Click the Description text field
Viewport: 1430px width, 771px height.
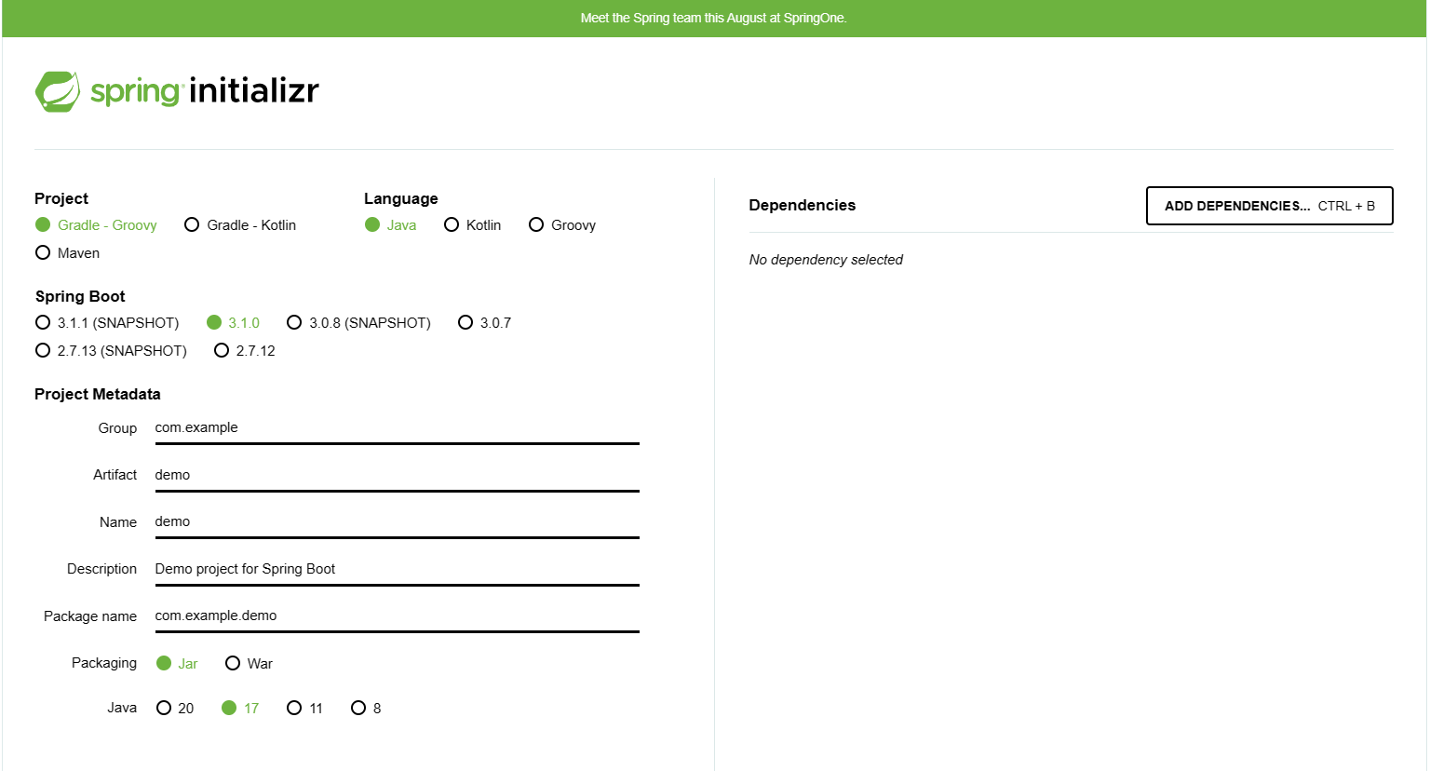point(397,569)
